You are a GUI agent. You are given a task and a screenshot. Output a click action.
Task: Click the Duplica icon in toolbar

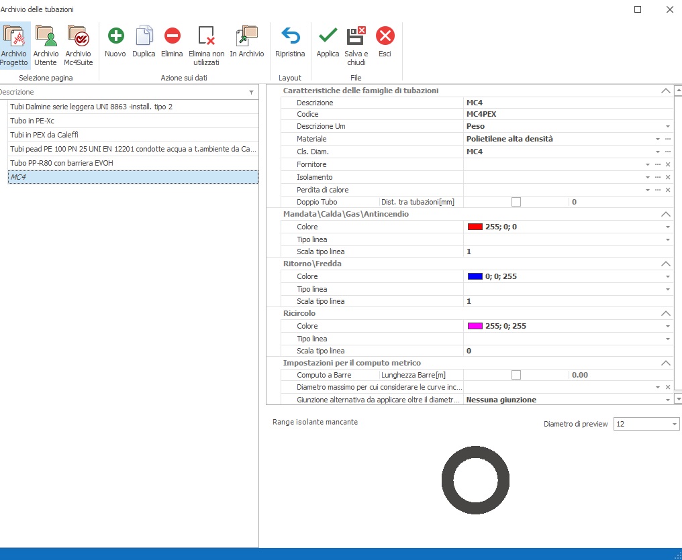[x=144, y=36]
